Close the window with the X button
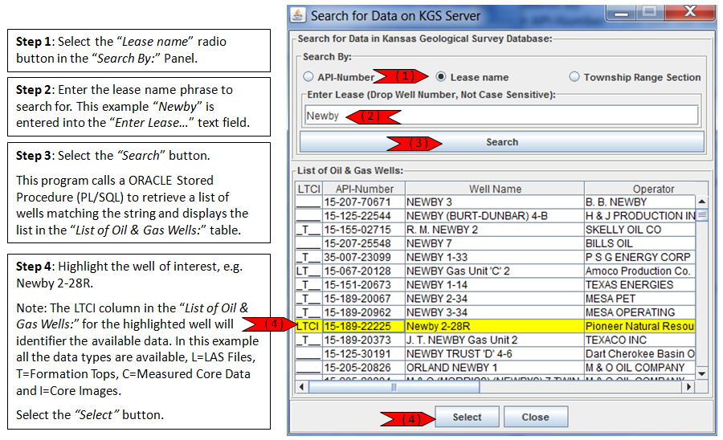The image size is (723, 440). pyautogui.click(x=690, y=12)
